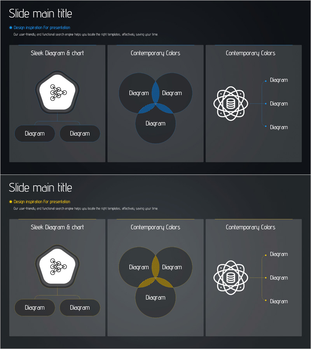Click 'Sleek Diagram & chart' heading in top slide
The height and width of the screenshot is (349, 311).
[57, 53]
